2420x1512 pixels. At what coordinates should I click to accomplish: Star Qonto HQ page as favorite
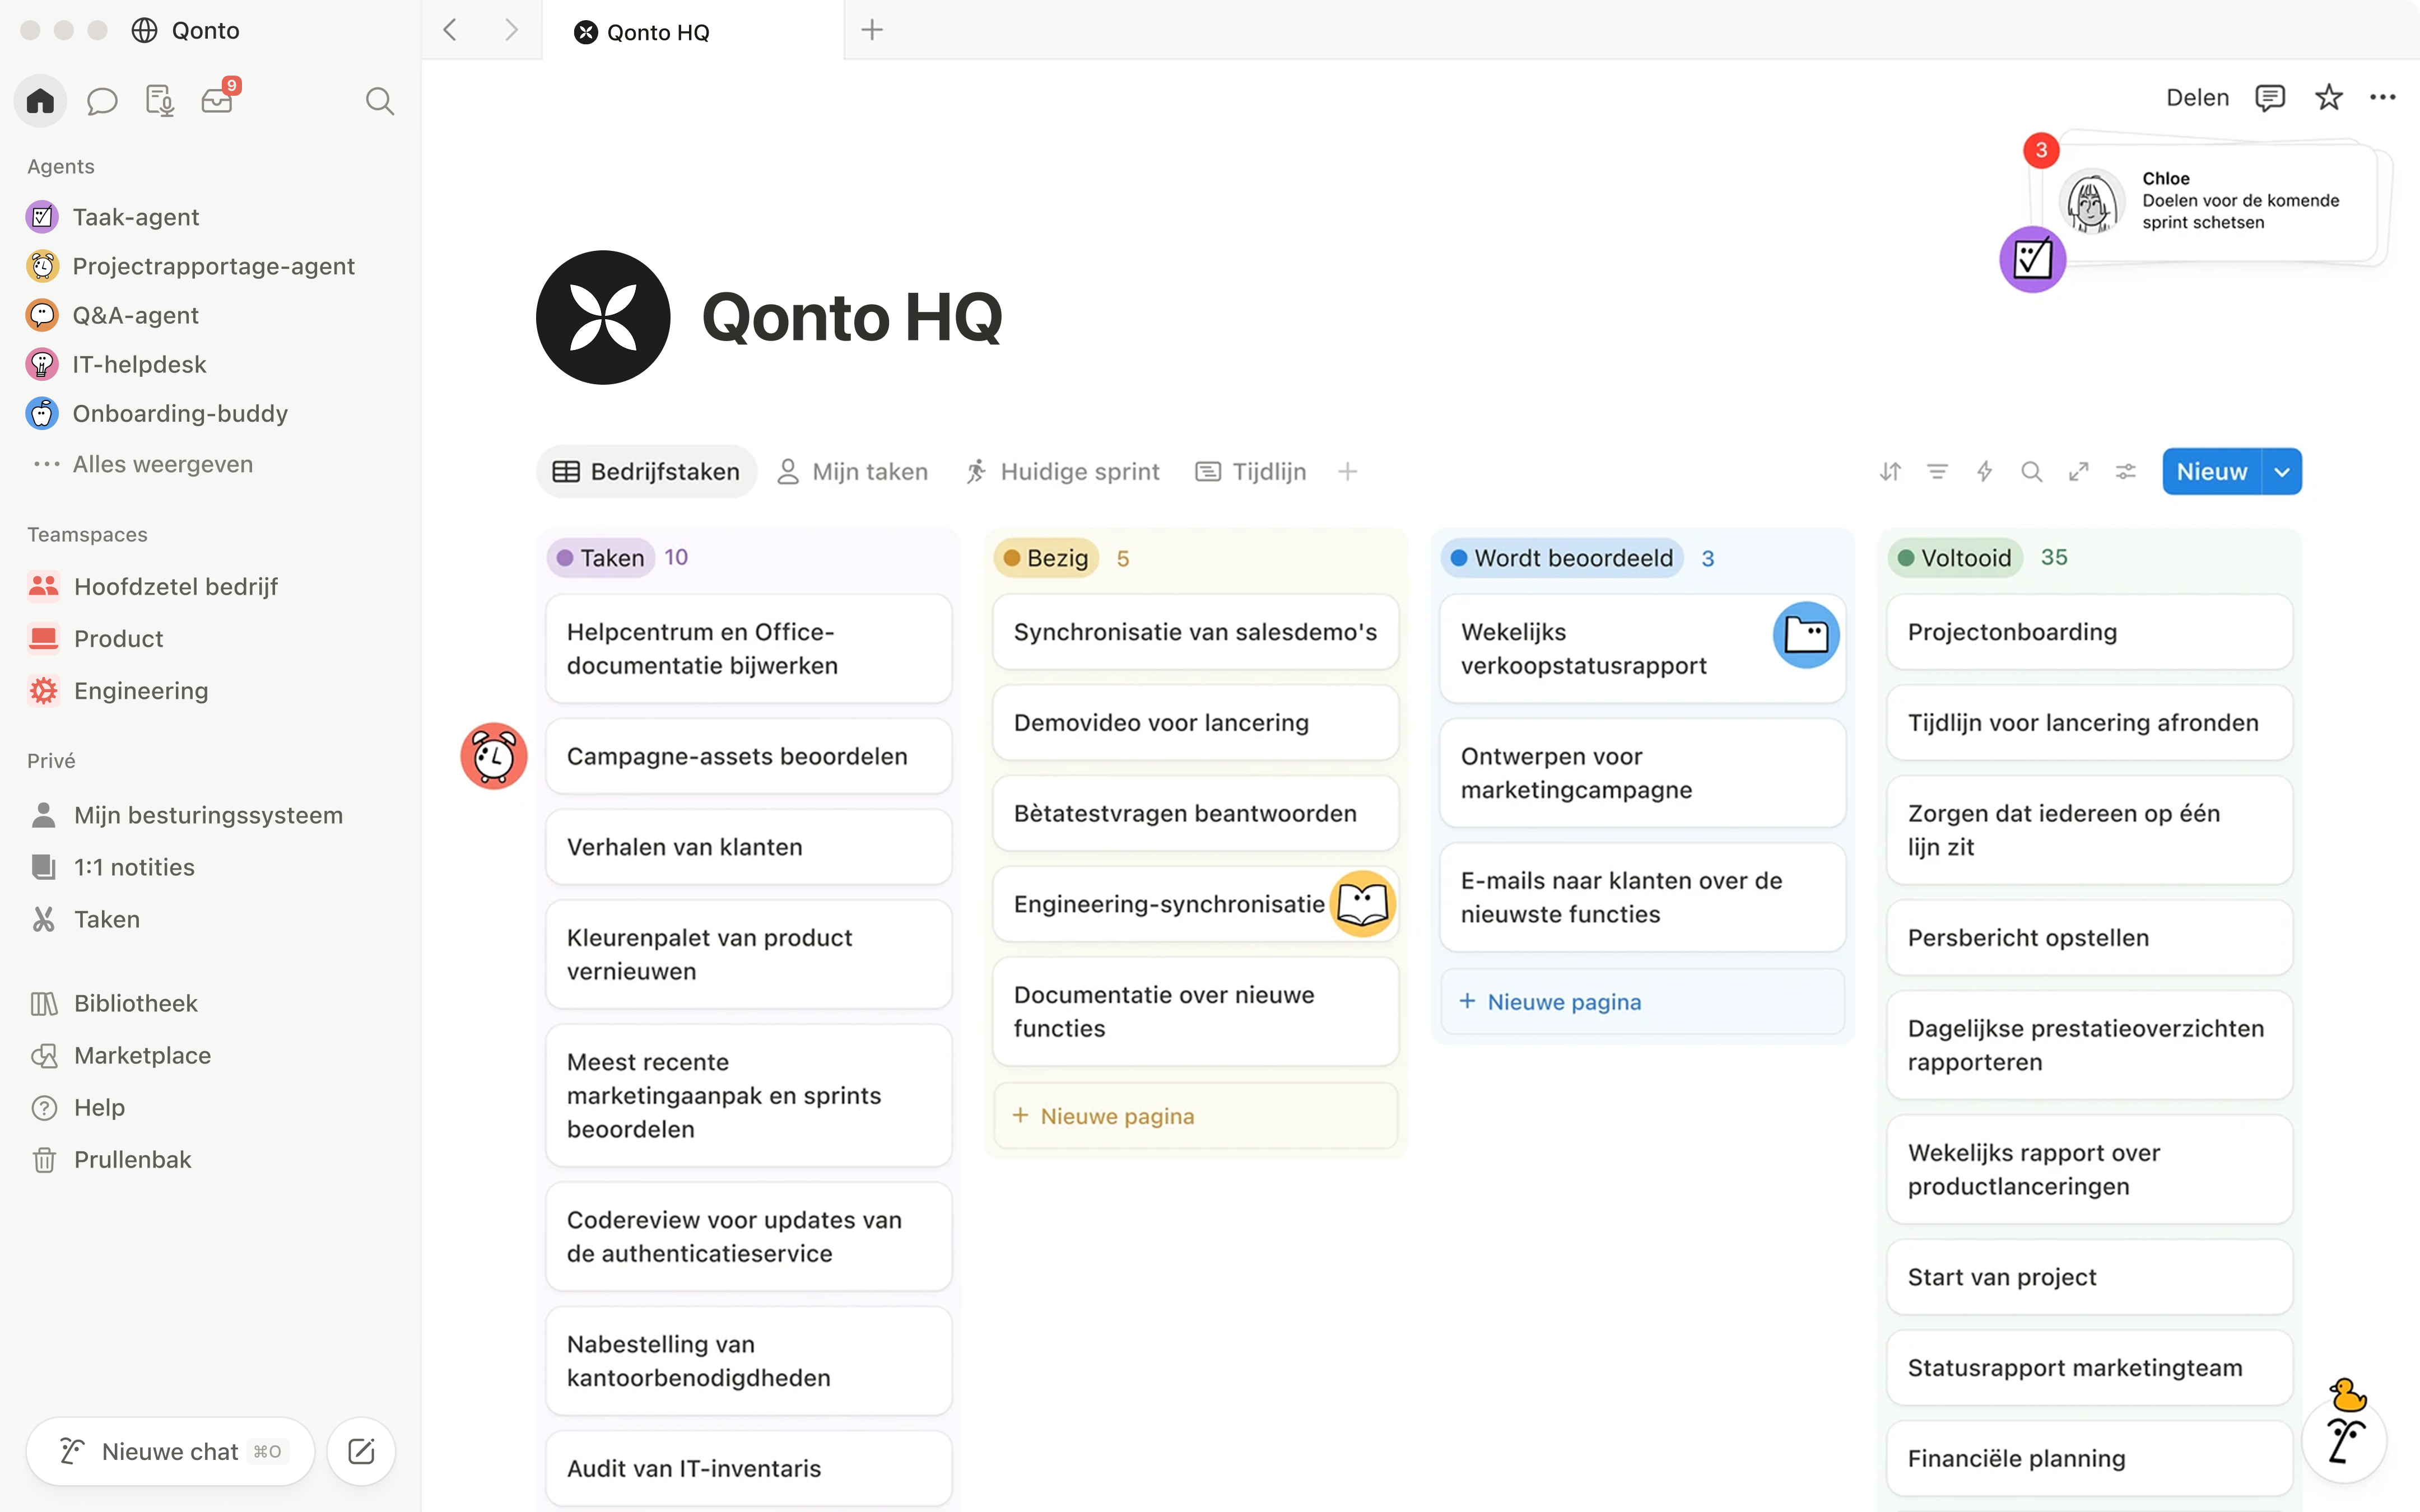pyautogui.click(x=2329, y=97)
